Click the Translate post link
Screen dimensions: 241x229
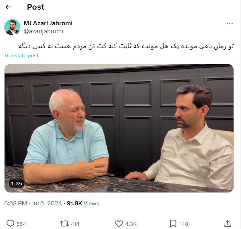21,56
